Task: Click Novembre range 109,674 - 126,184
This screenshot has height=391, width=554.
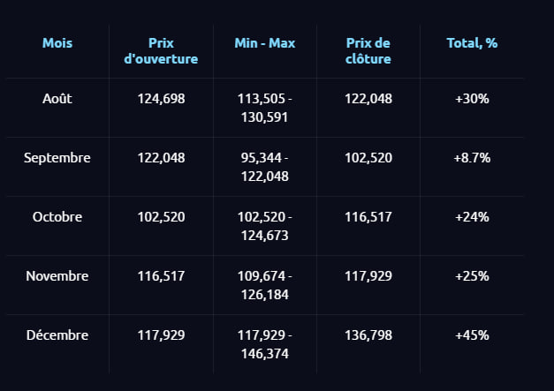Action: (x=264, y=285)
